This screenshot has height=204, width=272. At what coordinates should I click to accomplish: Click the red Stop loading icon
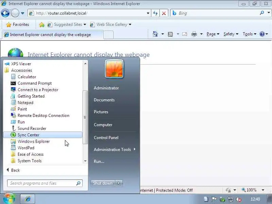click(x=164, y=13)
